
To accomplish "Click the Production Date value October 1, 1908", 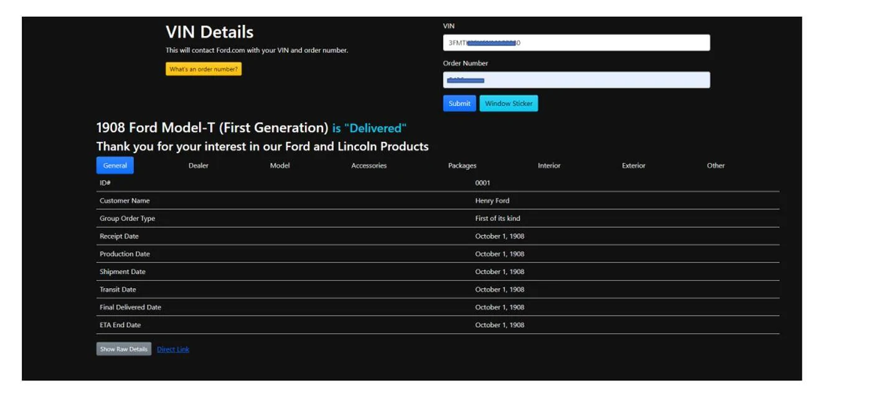I will click(500, 254).
